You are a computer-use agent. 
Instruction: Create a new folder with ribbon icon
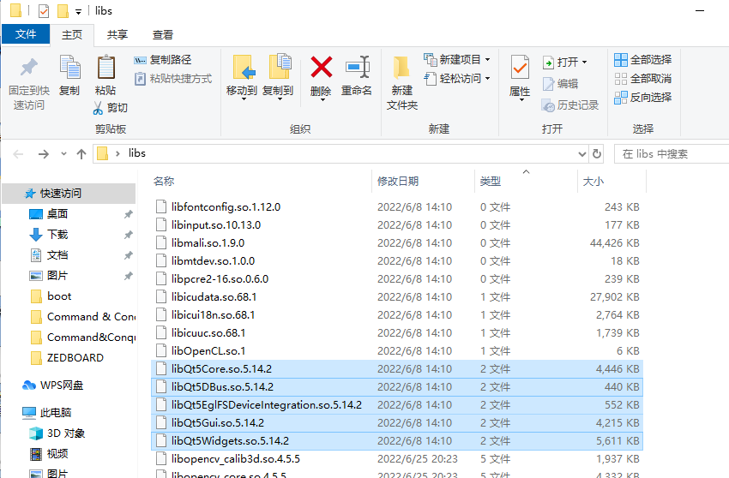(x=401, y=68)
